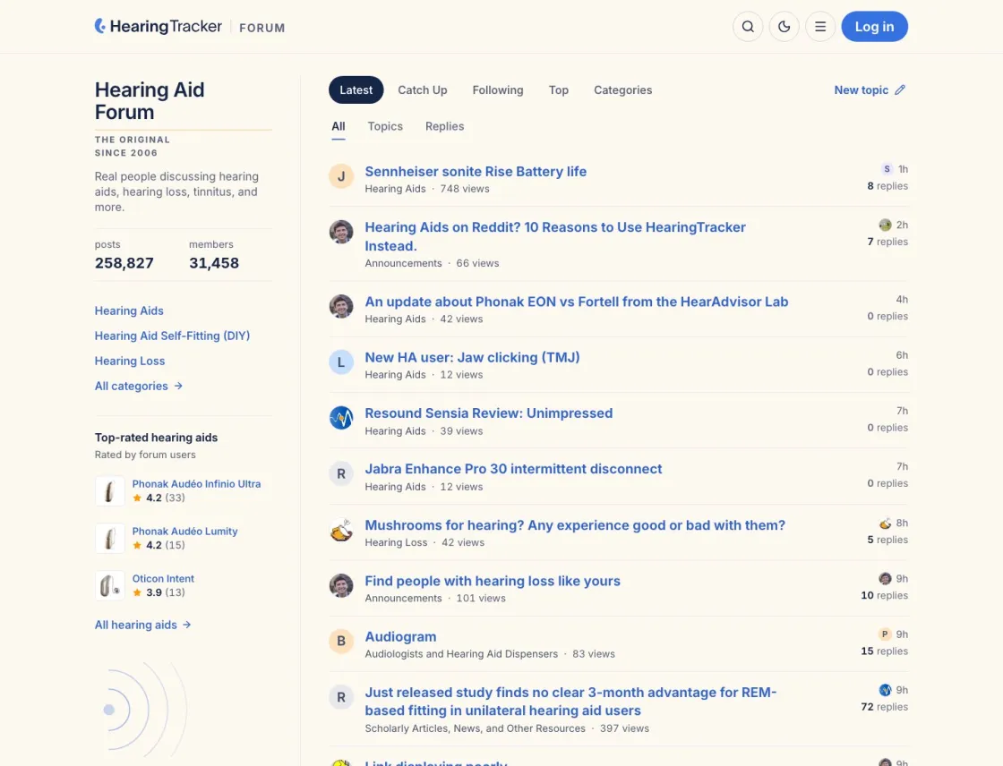Click small replier avatar near 2h
The height and width of the screenshot is (766, 1003).
885,226
